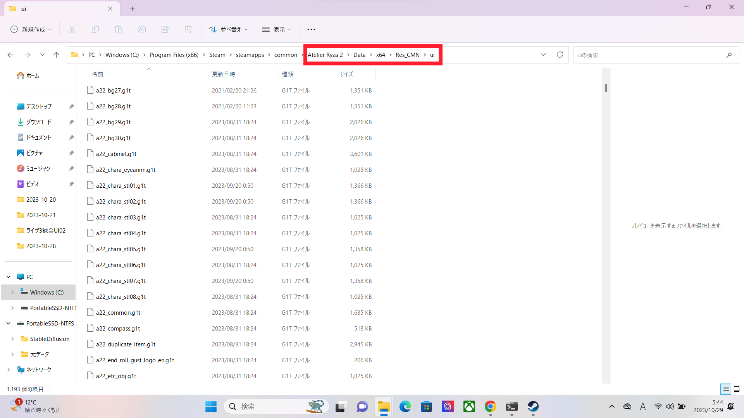Open Windows Start menu
The height and width of the screenshot is (418, 744).
(211, 406)
